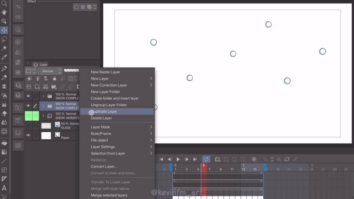This screenshot has height=199, width=354.
Task: Select the Lasso selection tool
Action: [4, 39]
